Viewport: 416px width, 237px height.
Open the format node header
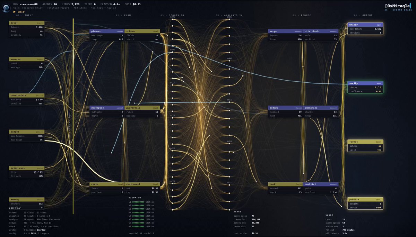(365, 142)
